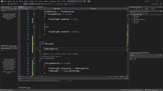The image size is (163, 91).
Task: Click switch views icon in Solution Explorer
Action: [137, 9]
